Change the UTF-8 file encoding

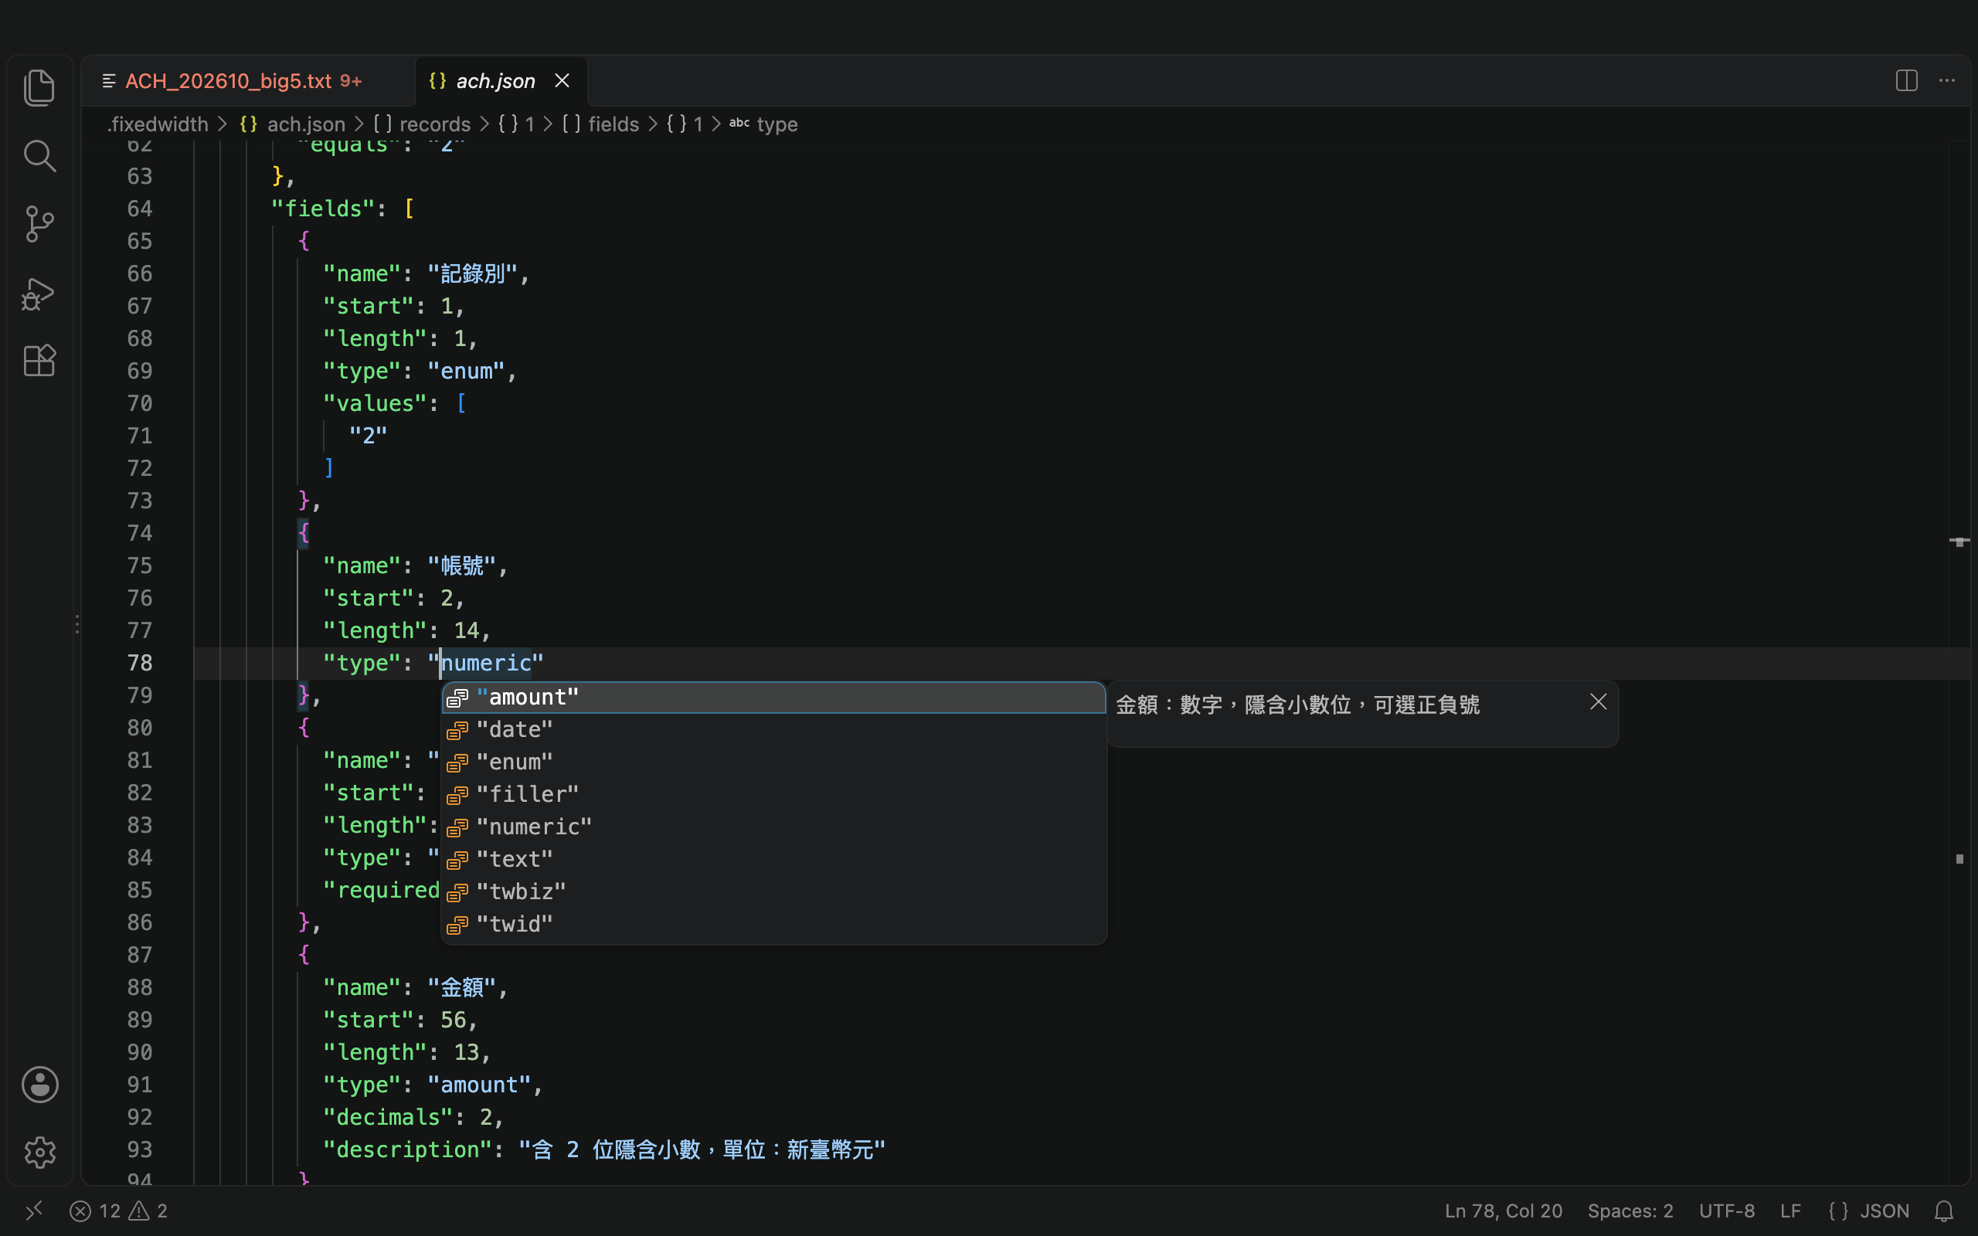click(x=1726, y=1211)
